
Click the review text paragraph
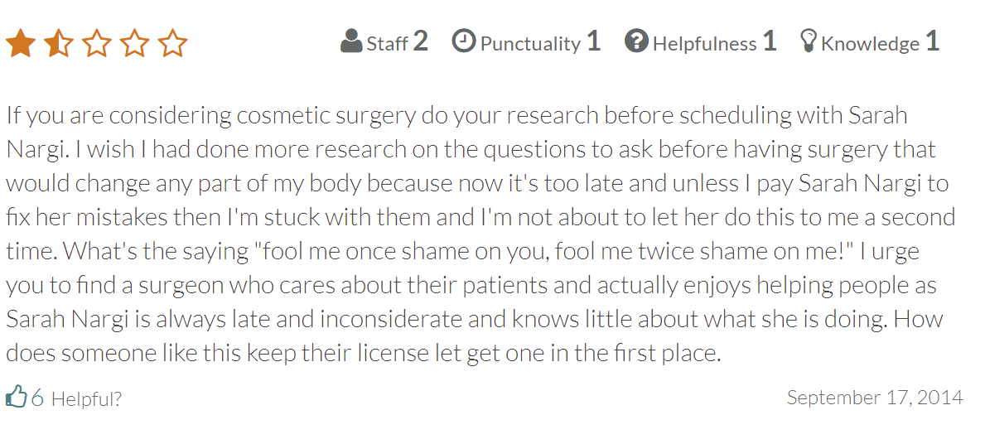pos(480,234)
